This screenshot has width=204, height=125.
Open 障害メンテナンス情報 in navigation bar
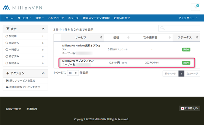coord(96,18)
